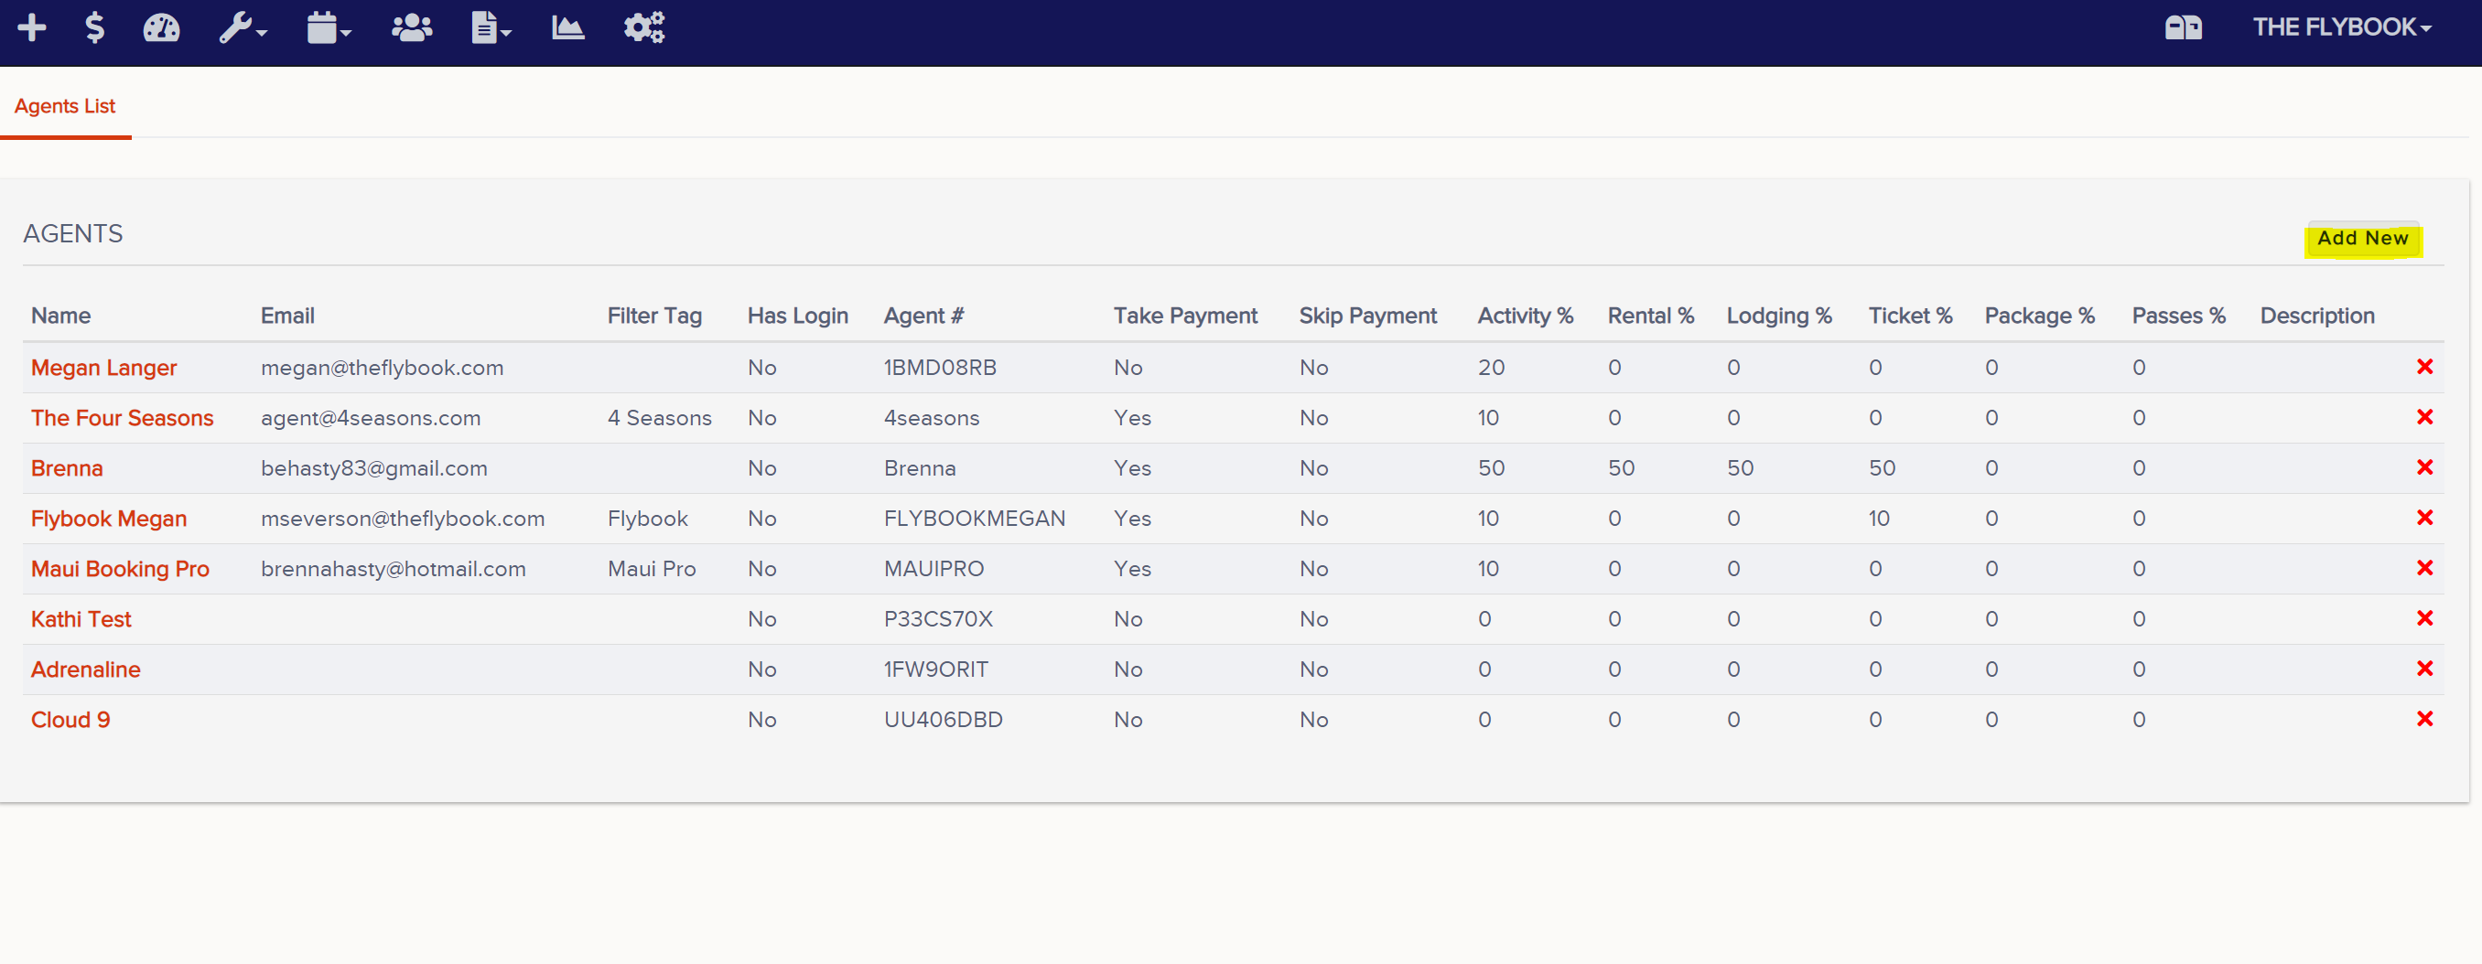Click agent number MAUIPRO
The width and height of the screenshot is (2482, 964).
[933, 569]
